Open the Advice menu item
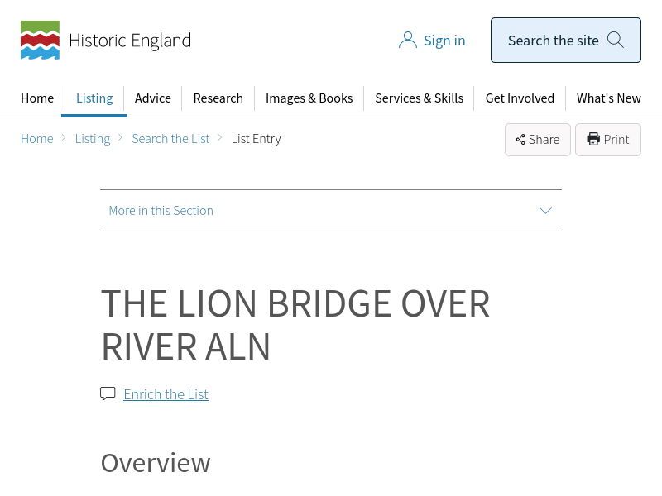This screenshot has width=662, height=496. coord(153,98)
